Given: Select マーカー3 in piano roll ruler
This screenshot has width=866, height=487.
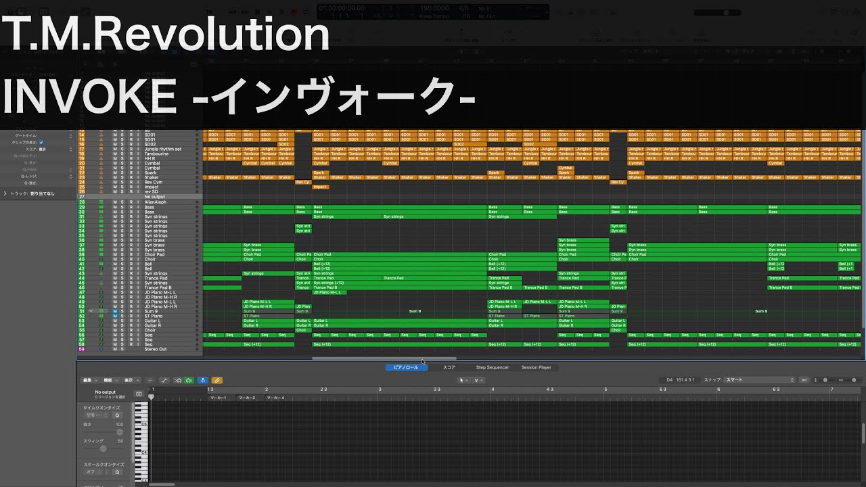Looking at the screenshot, I should 246,398.
